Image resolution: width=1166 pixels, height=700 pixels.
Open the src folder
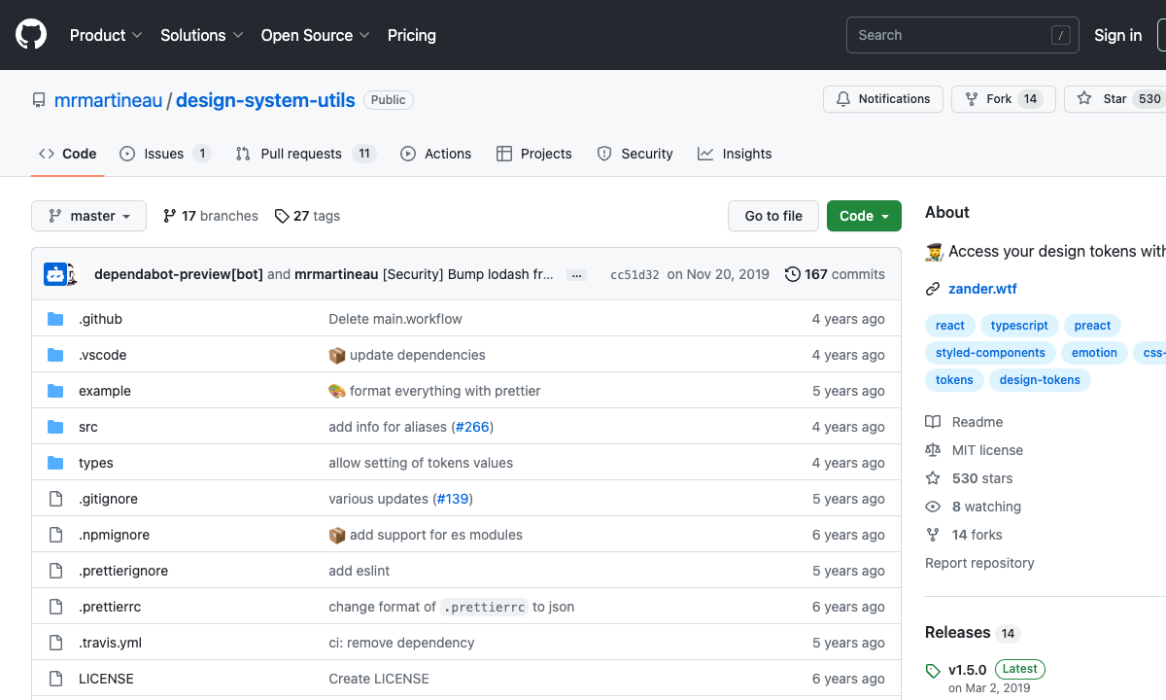(88, 427)
